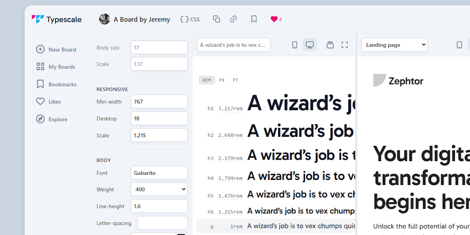Bookmark this board from the header
Screen dimensions: 470x235
254,19
